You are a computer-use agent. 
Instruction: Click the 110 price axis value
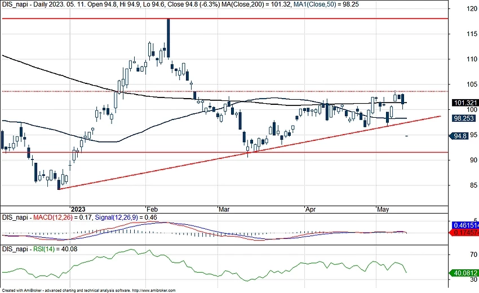pyautogui.click(x=472, y=59)
